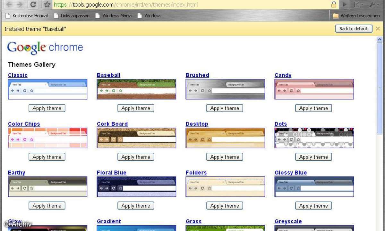Click the Color Chips theme preview image
Viewport: 385px width, 231px height.
[x=47, y=138]
